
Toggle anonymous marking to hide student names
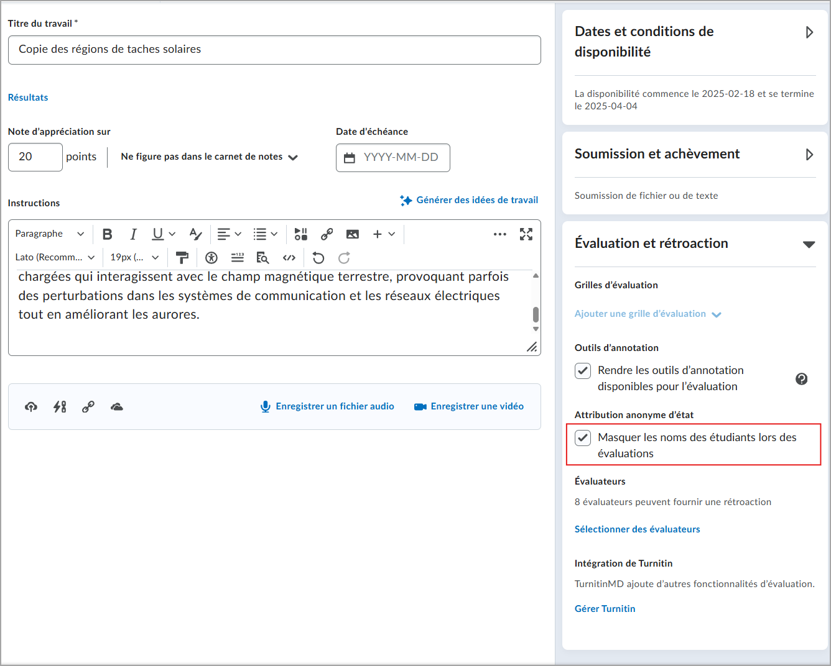(x=583, y=437)
